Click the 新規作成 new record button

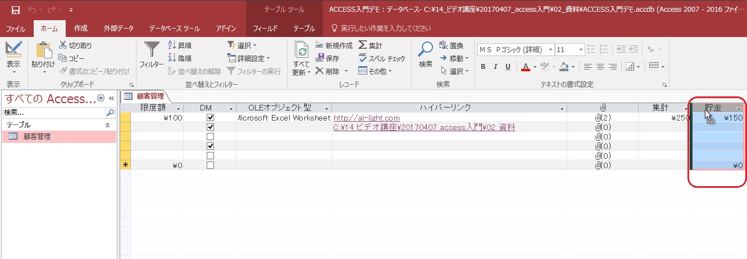click(x=334, y=45)
